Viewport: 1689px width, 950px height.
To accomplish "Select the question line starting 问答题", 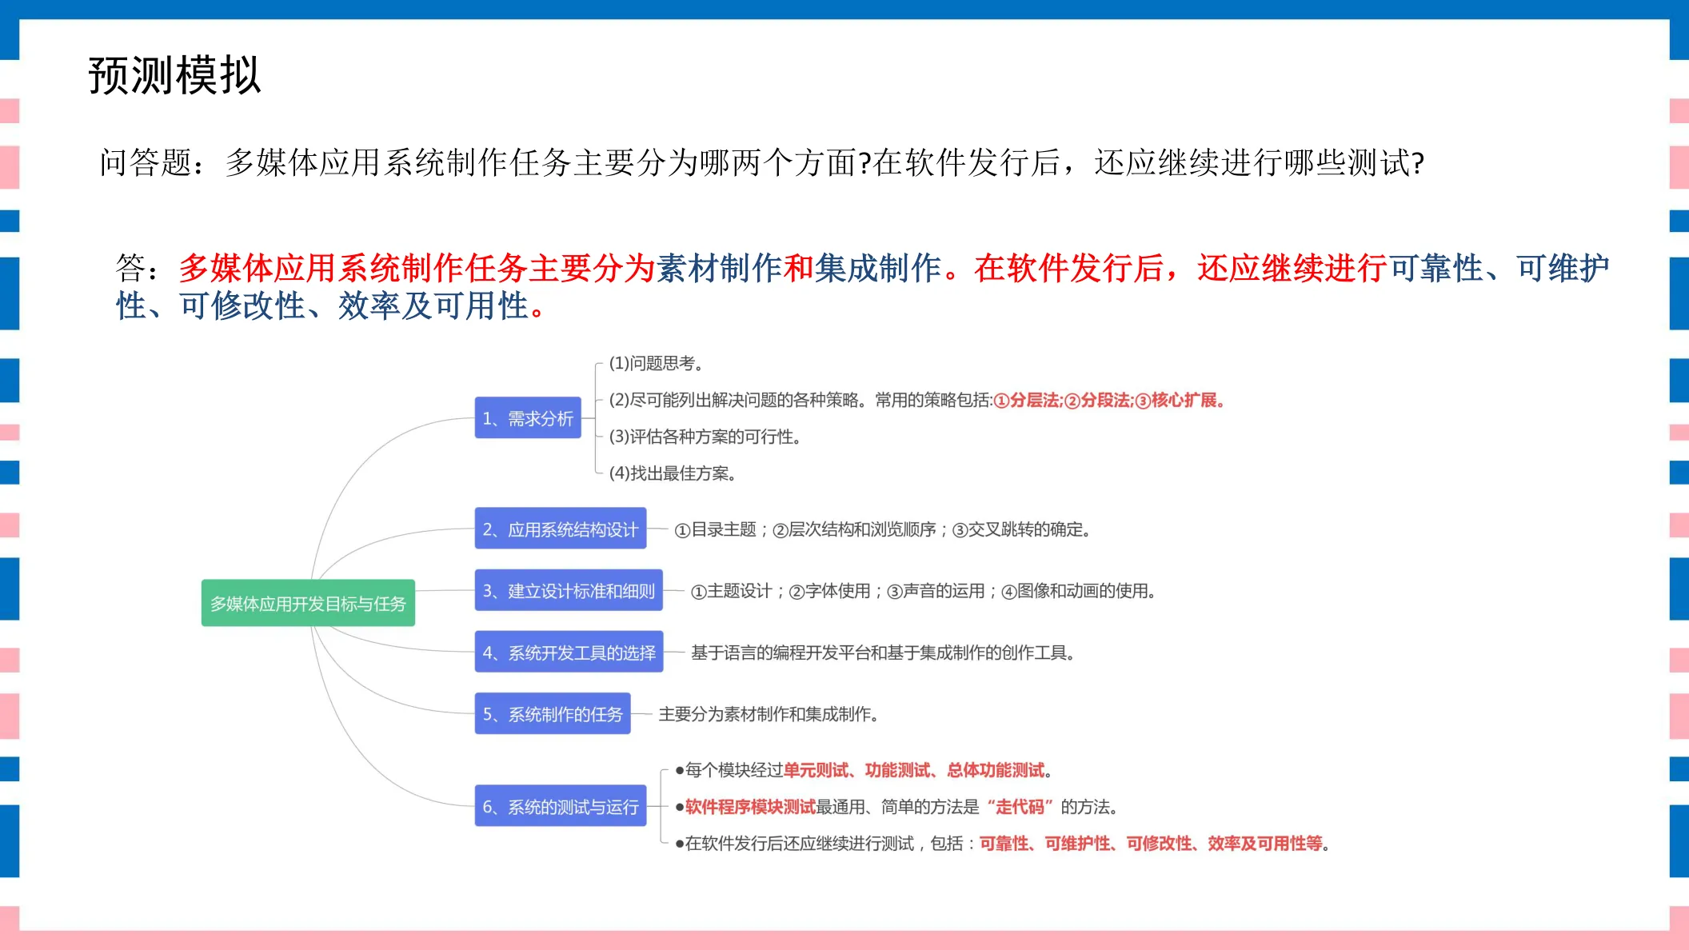I will [762, 162].
